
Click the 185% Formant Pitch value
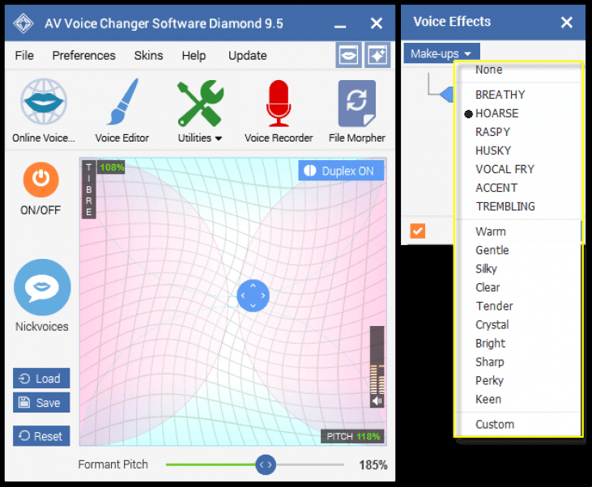coord(373,465)
